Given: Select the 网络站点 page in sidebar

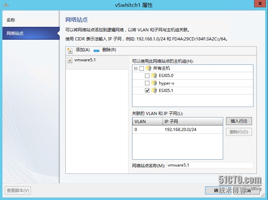Looking at the screenshot, I should (31, 33).
